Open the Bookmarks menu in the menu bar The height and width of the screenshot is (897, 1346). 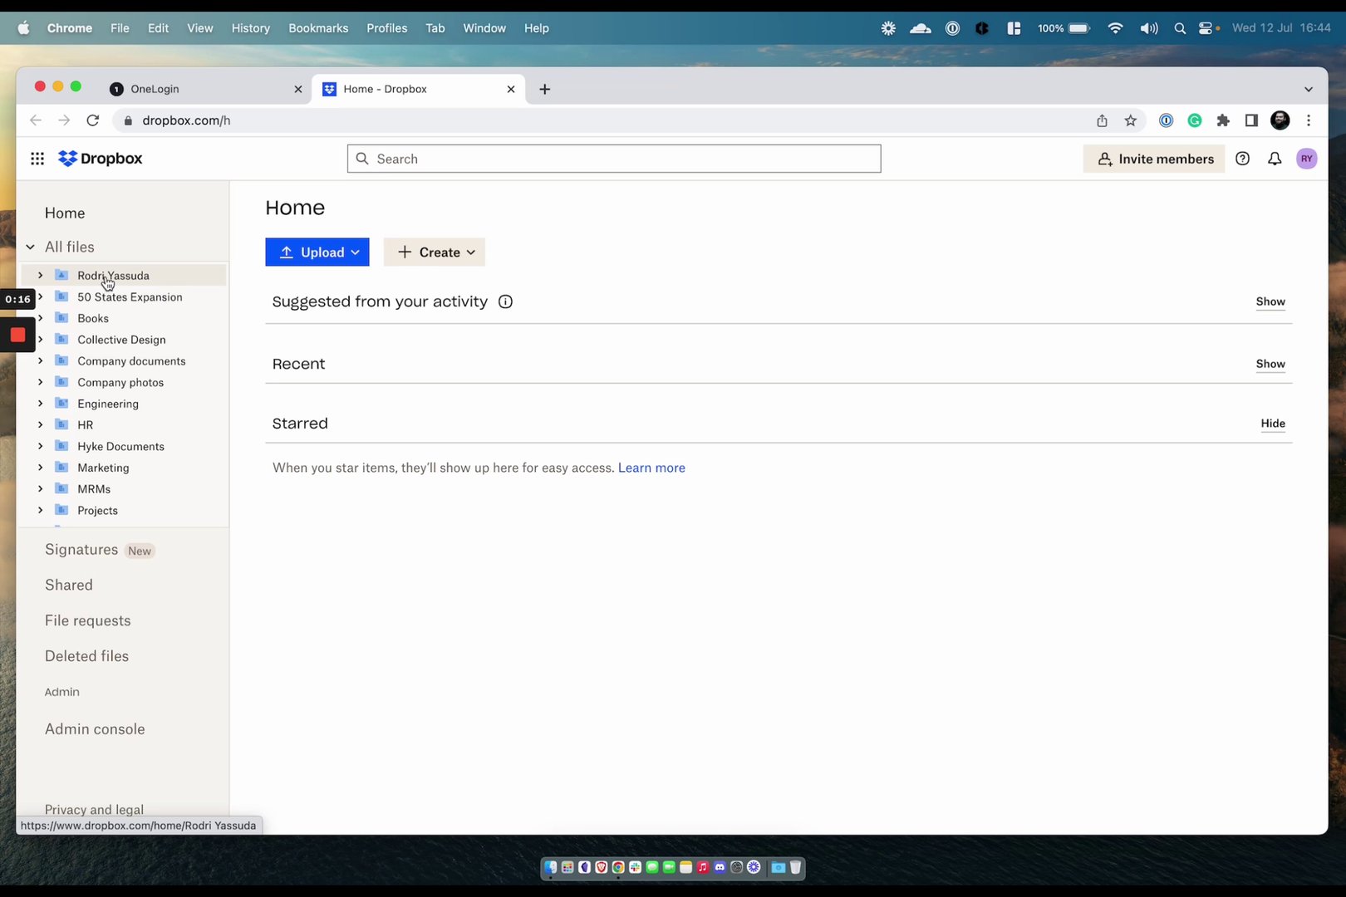coord(318,27)
